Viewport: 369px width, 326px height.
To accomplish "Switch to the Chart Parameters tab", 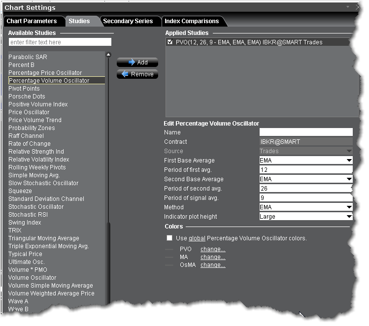I will [32, 21].
